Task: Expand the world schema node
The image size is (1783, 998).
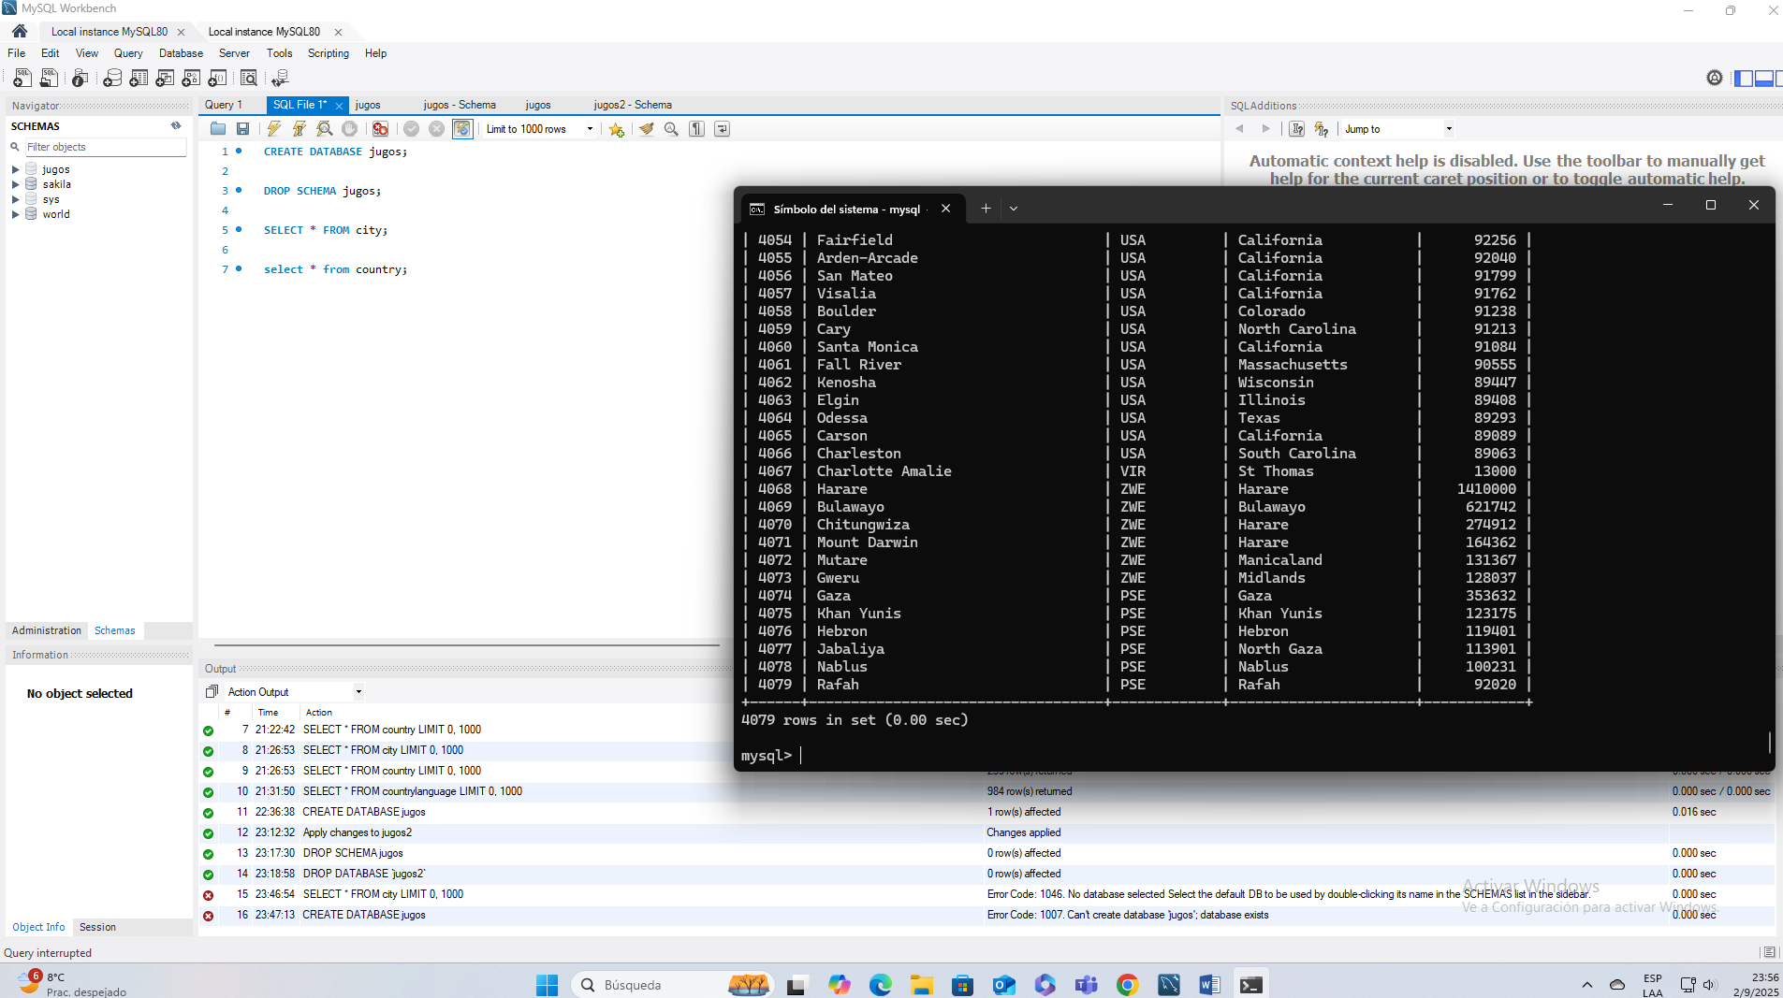Action: pos(15,214)
